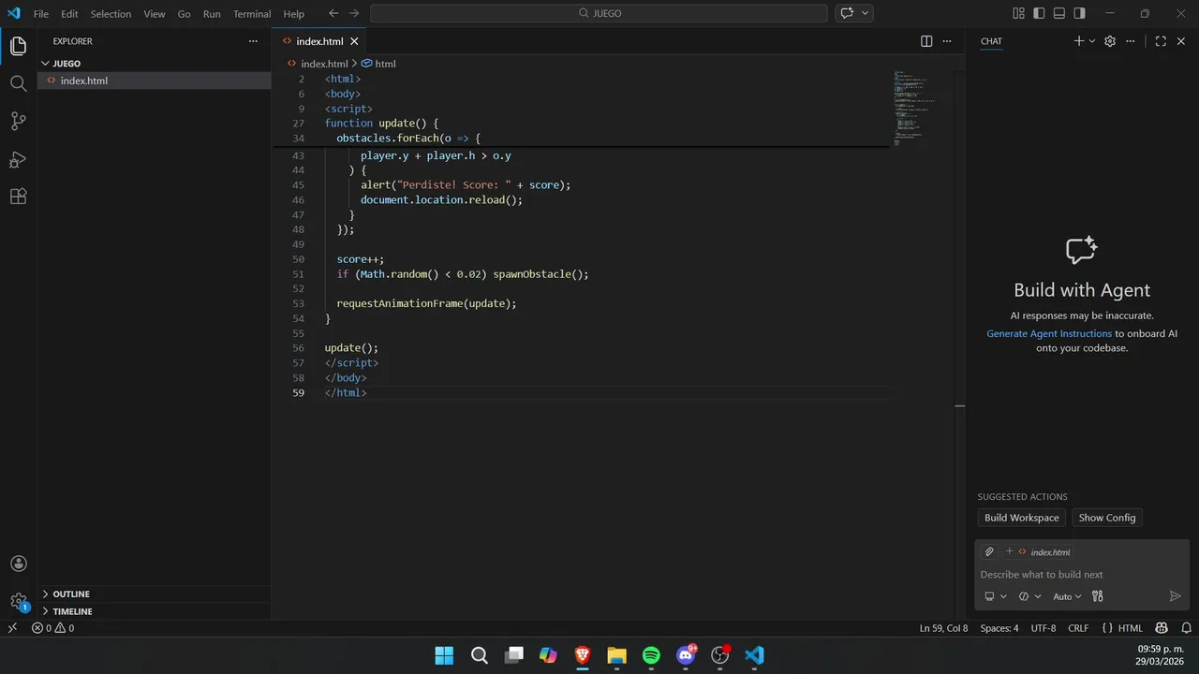Viewport: 1199px width, 674px height.
Task: Go back with the navigation arrow
Action: click(333, 13)
